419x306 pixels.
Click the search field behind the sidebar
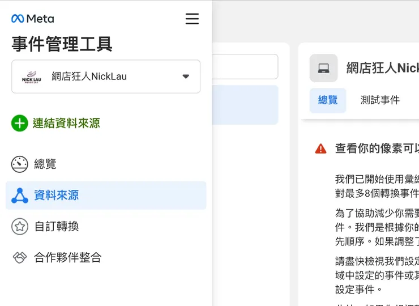[245, 67]
